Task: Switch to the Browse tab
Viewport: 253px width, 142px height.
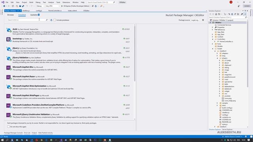Action: [x=11, y=15]
